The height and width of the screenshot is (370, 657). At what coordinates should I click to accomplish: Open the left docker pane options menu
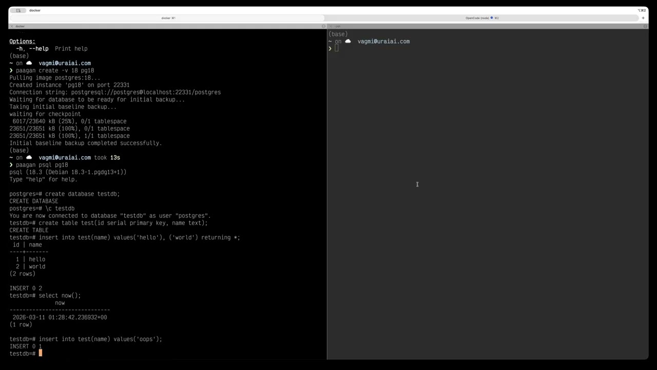323,26
